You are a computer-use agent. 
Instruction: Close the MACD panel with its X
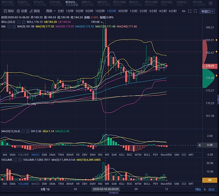coord(28,131)
